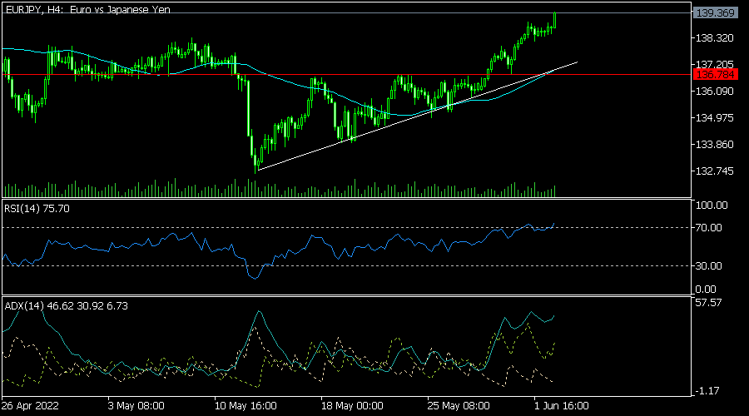Screen dimensions: 749x416
Task: Click ADX scale maximum 57.57
Action: 709,303
